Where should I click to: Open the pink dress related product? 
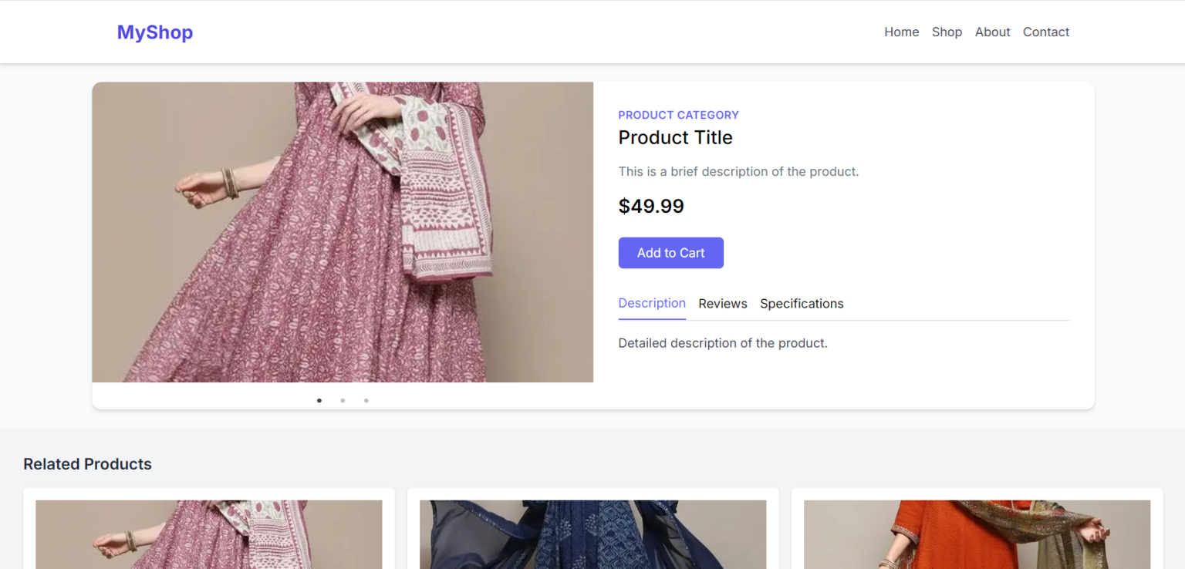208,534
